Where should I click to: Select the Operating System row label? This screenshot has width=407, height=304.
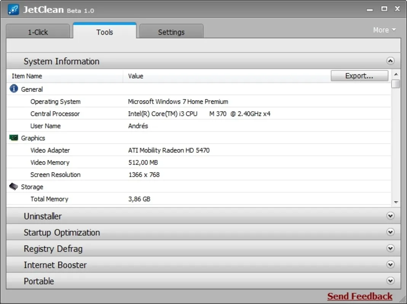pyautogui.click(x=55, y=101)
